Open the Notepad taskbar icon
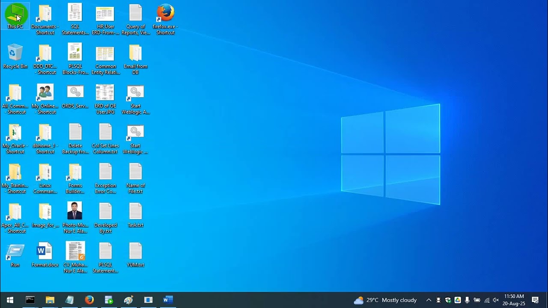This screenshot has height=308, width=548. pos(69,300)
